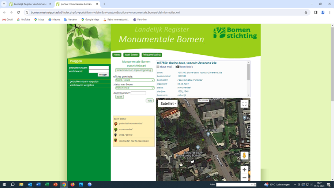334x188 pixels.
Task: Click the gebruikersnaam vergeten link
Action: click(x=84, y=82)
